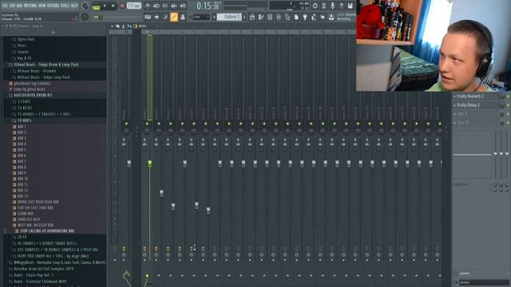Click the Stop transport button
511x287 pixels.
[113, 6]
